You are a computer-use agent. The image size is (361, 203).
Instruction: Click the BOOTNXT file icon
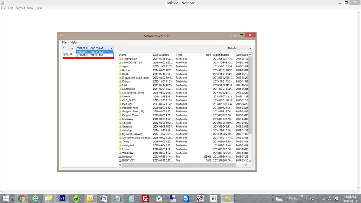120,160
